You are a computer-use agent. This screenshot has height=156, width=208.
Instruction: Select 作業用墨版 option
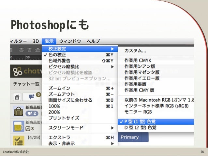[156, 84]
